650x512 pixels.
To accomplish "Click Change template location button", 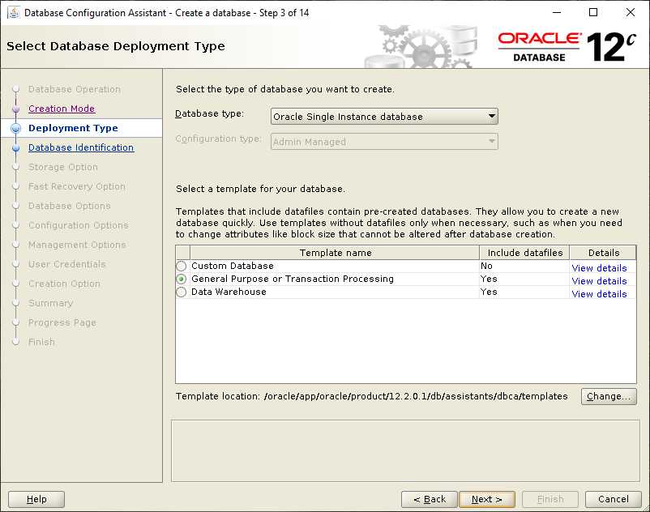I will click(609, 396).
